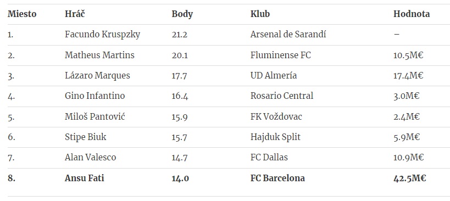Click Hajduk Split club name
The image size is (450, 201).
(275, 137)
